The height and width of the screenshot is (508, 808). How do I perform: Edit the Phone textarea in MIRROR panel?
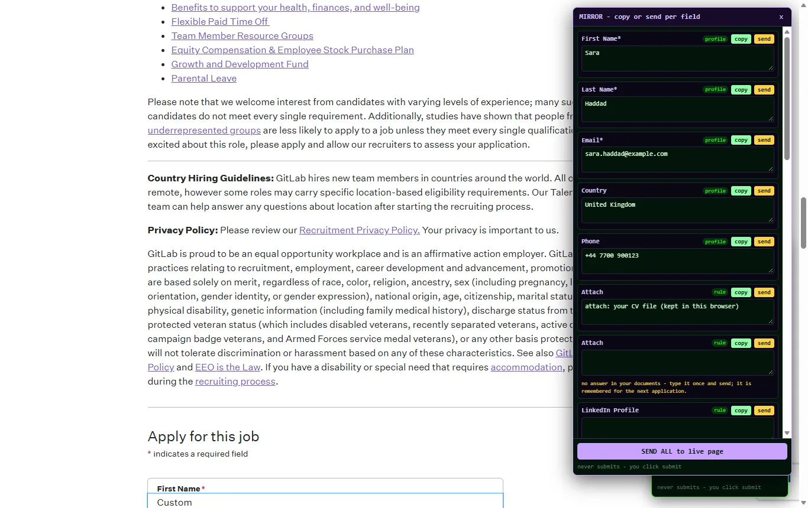tap(677, 261)
